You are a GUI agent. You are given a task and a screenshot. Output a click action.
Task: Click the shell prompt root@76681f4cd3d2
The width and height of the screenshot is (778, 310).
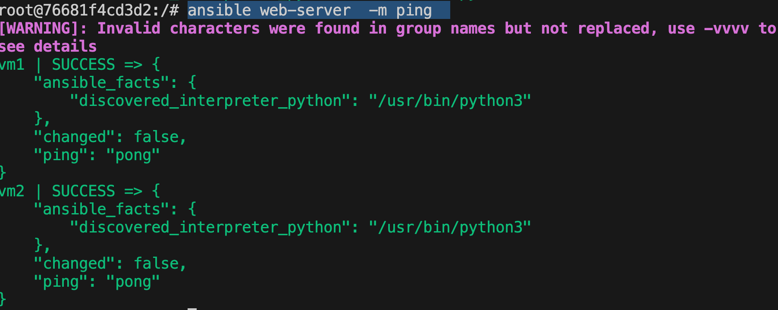pyautogui.click(x=89, y=10)
